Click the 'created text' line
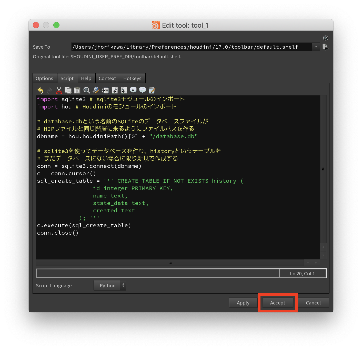 pyautogui.click(x=114, y=210)
